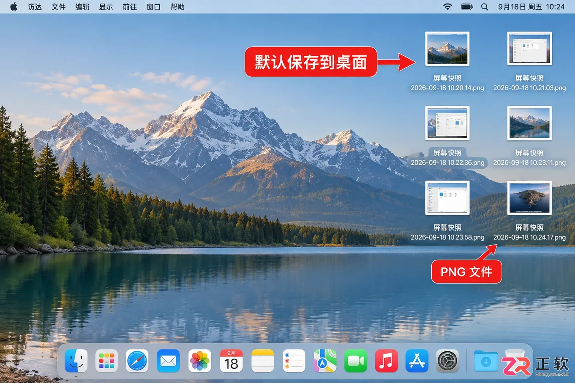Open the 窗口 menu

click(x=153, y=7)
